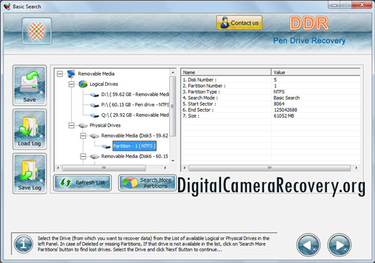Click the Refresh List button
Screen dimensions: 375x263
(82, 183)
